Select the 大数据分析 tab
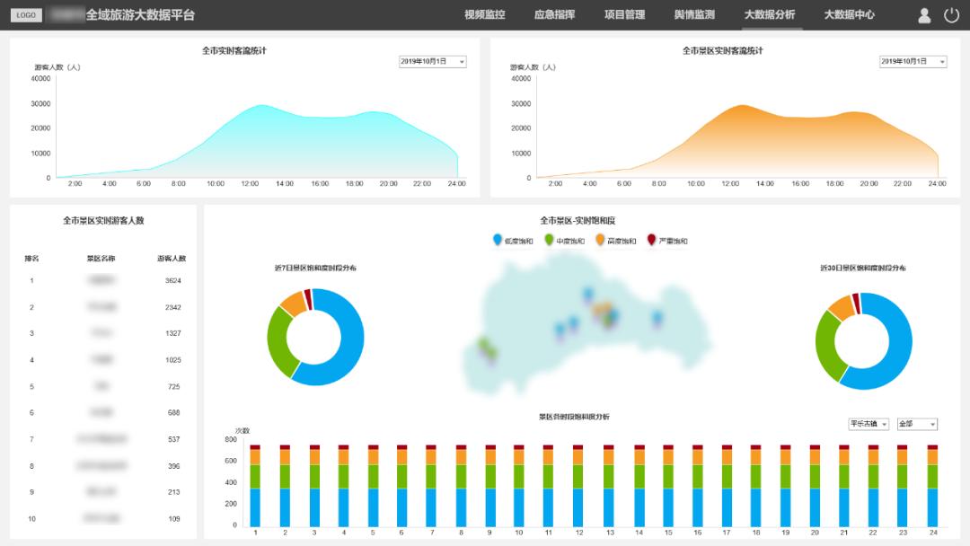This screenshot has width=970, height=546. (x=770, y=15)
